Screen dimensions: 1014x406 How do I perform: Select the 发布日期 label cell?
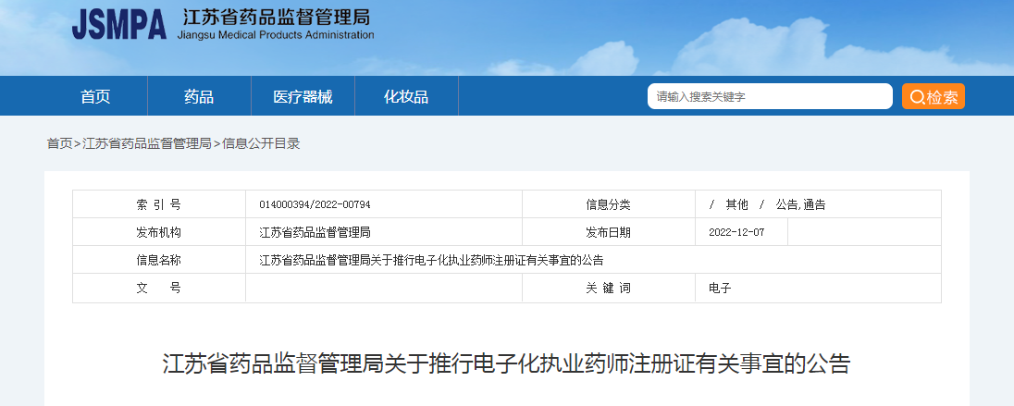coord(608,232)
